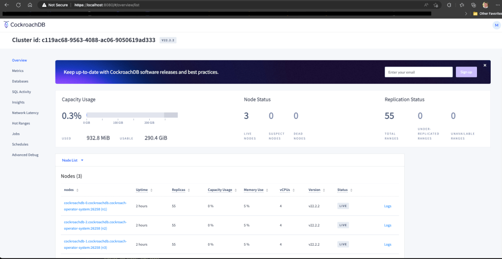Navigate to Hot Ranges

[20, 123]
